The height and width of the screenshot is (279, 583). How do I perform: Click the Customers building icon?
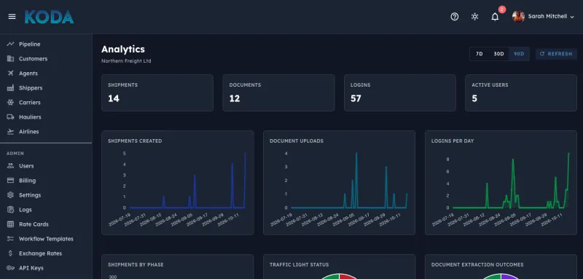(x=10, y=59)
